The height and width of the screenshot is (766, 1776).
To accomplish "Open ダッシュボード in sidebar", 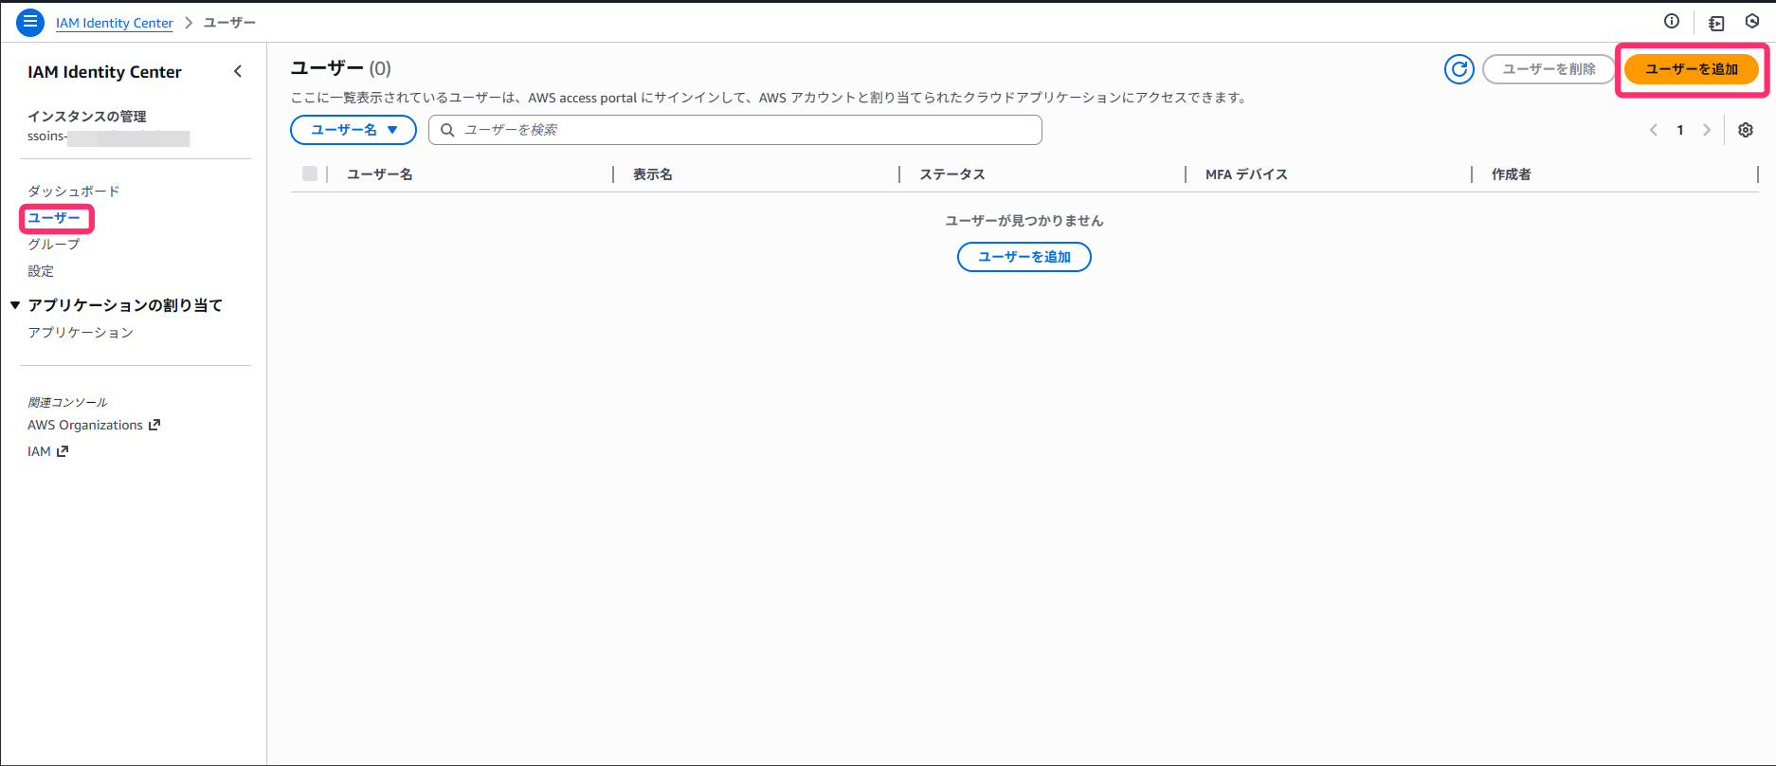I will tap(74, 191).
